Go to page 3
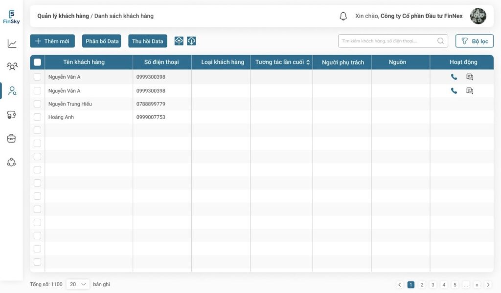Screen dimensions: 501x293 coord(433,285)
